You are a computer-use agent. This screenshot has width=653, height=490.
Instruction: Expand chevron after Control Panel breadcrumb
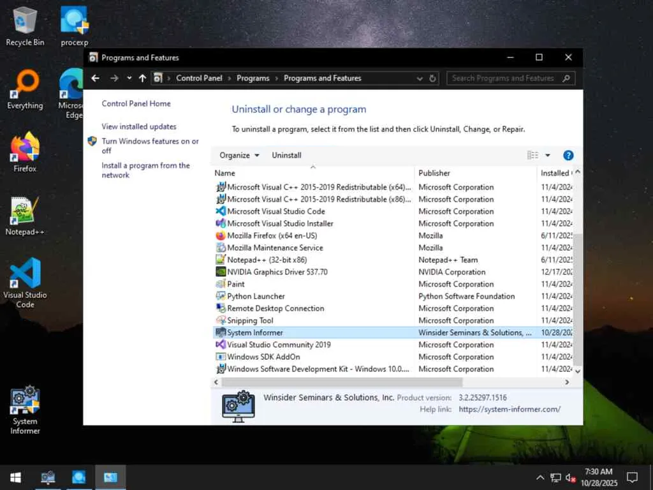click(230, 78)
